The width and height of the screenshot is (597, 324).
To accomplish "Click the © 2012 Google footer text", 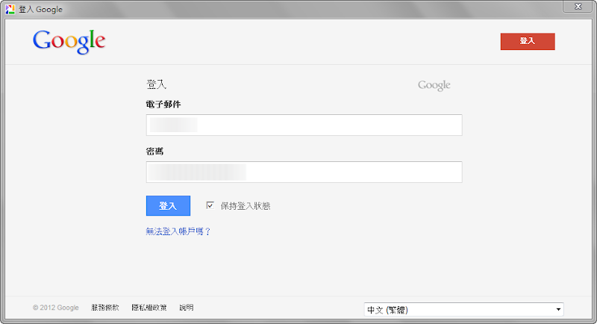I will pos(55,308).
